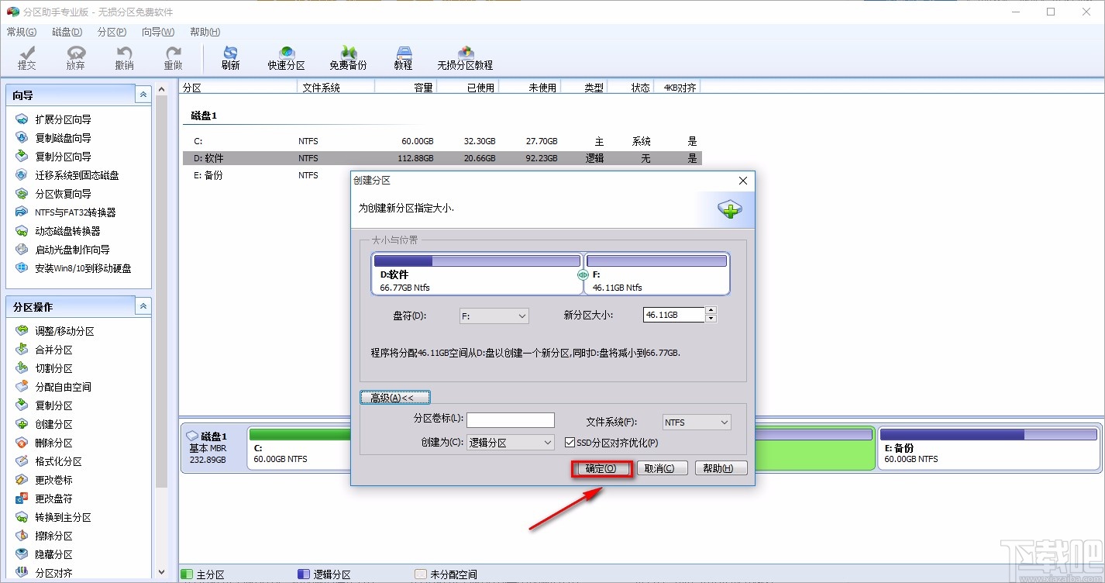The height and width of the screenshot is (583, 1105).
Task: Click the sidebar scrollbar down arrow
Action: pos(161,572)
